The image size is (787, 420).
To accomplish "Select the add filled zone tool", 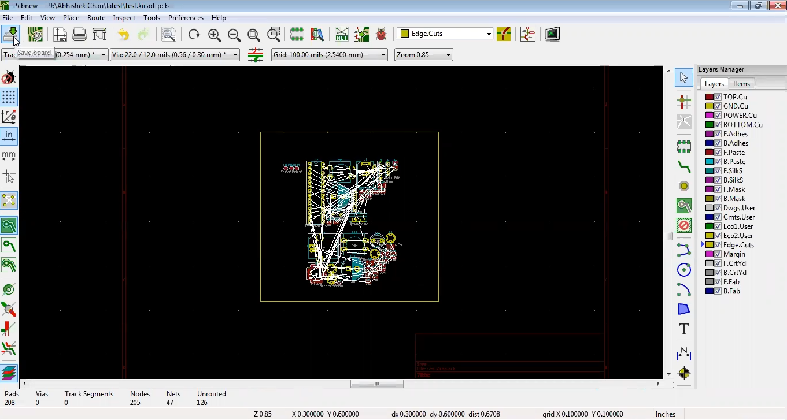I will (684, 206).
